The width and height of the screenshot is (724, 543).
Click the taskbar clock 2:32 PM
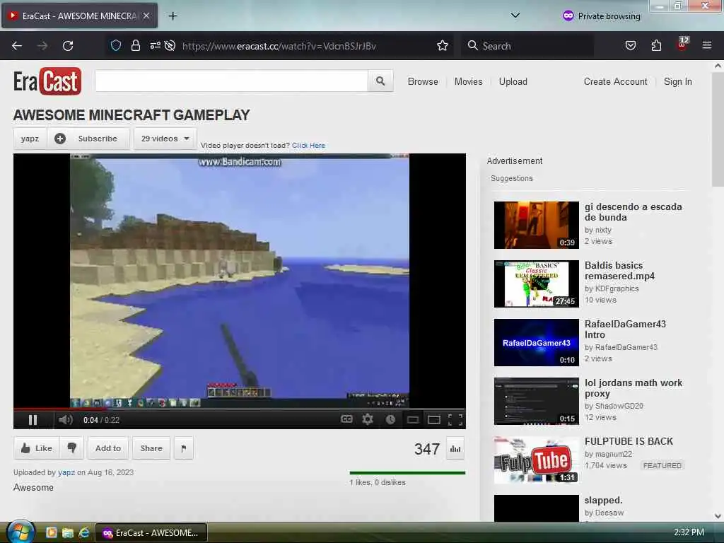[x=689, y=532]
